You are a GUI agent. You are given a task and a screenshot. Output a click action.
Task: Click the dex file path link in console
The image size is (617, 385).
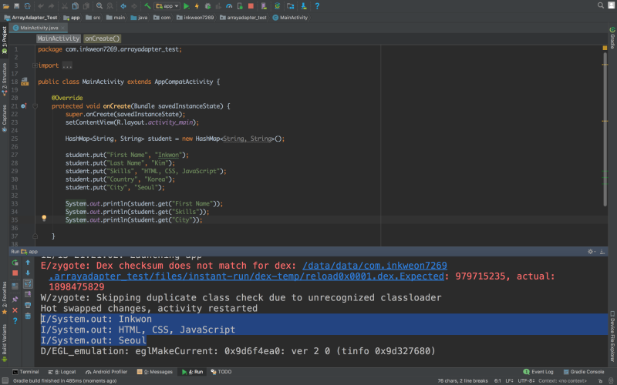pyautogui.click(x=375, y=264)
